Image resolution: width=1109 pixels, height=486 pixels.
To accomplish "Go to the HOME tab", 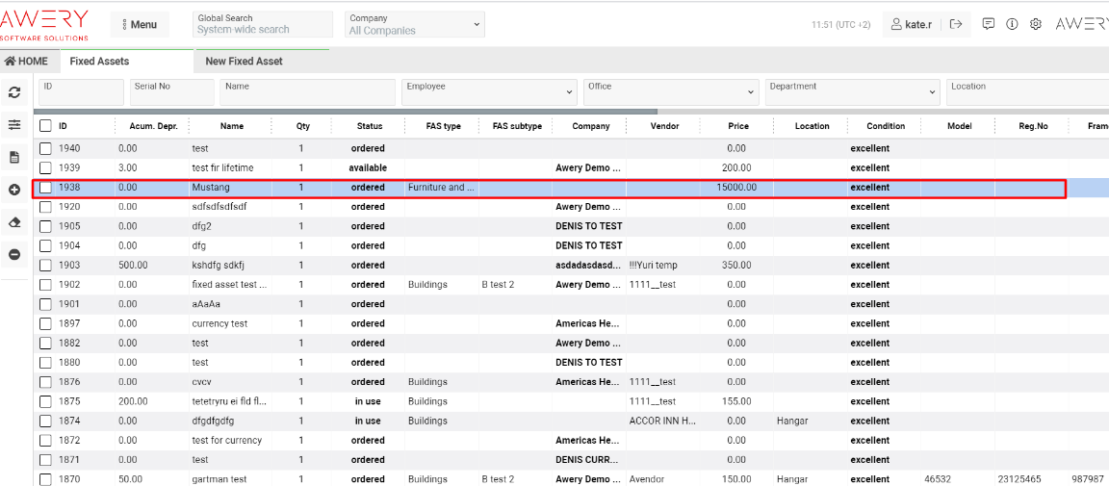I will [x=27, y=61].
